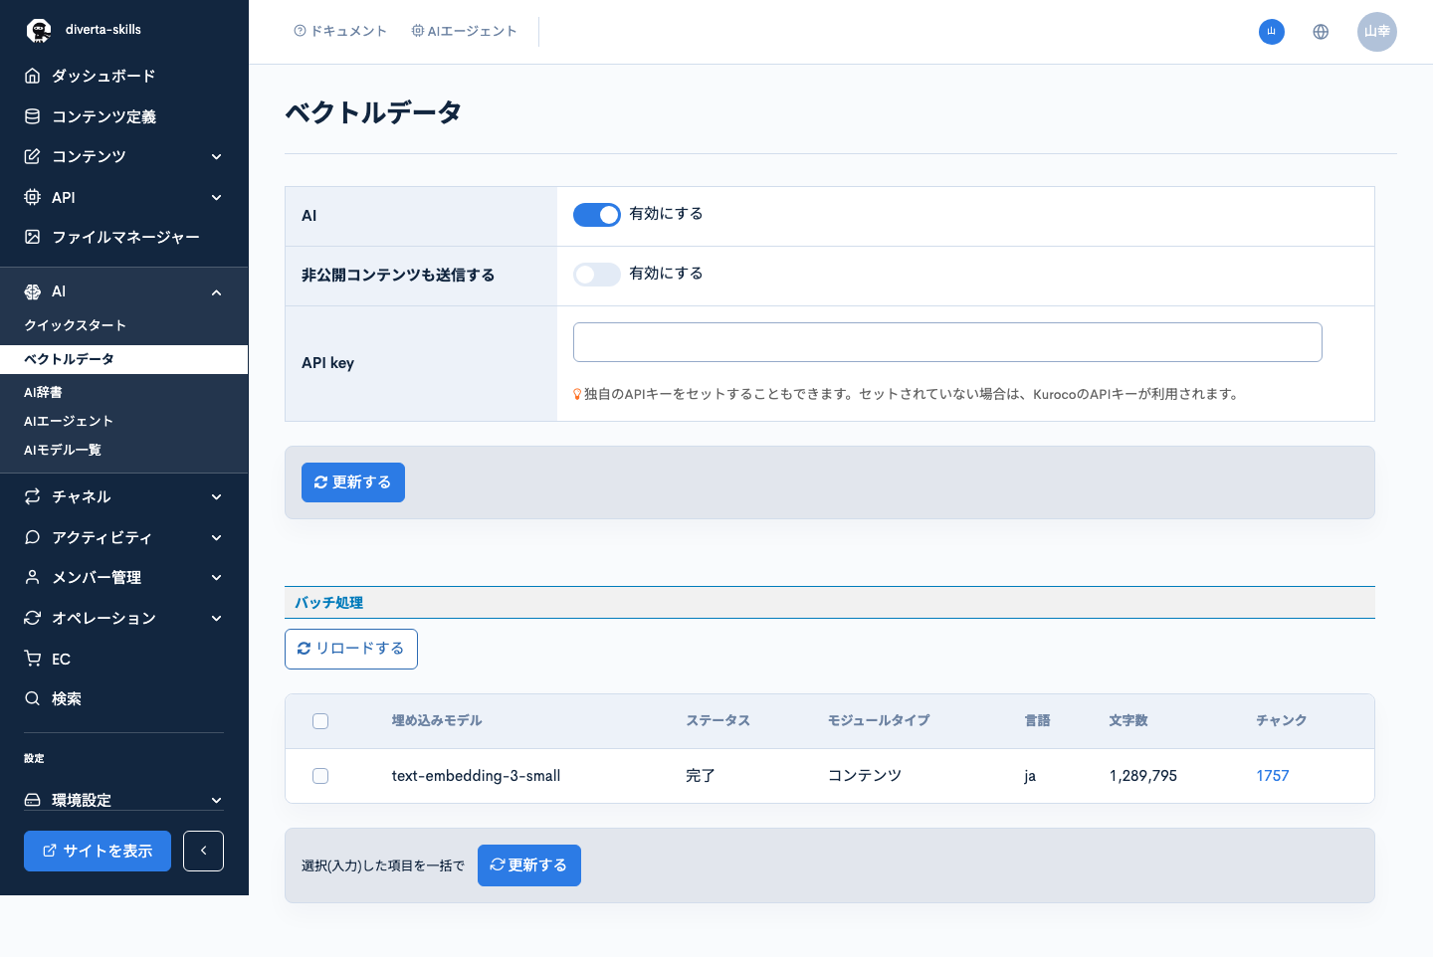Click the diverta-skills logo icon

39,30
